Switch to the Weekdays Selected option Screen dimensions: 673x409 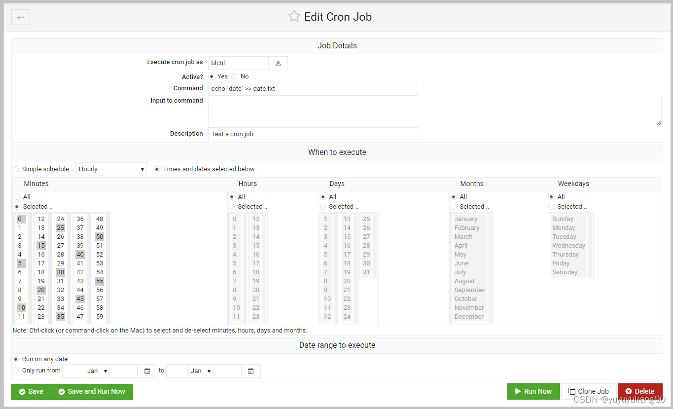click(x=551, y=206)
